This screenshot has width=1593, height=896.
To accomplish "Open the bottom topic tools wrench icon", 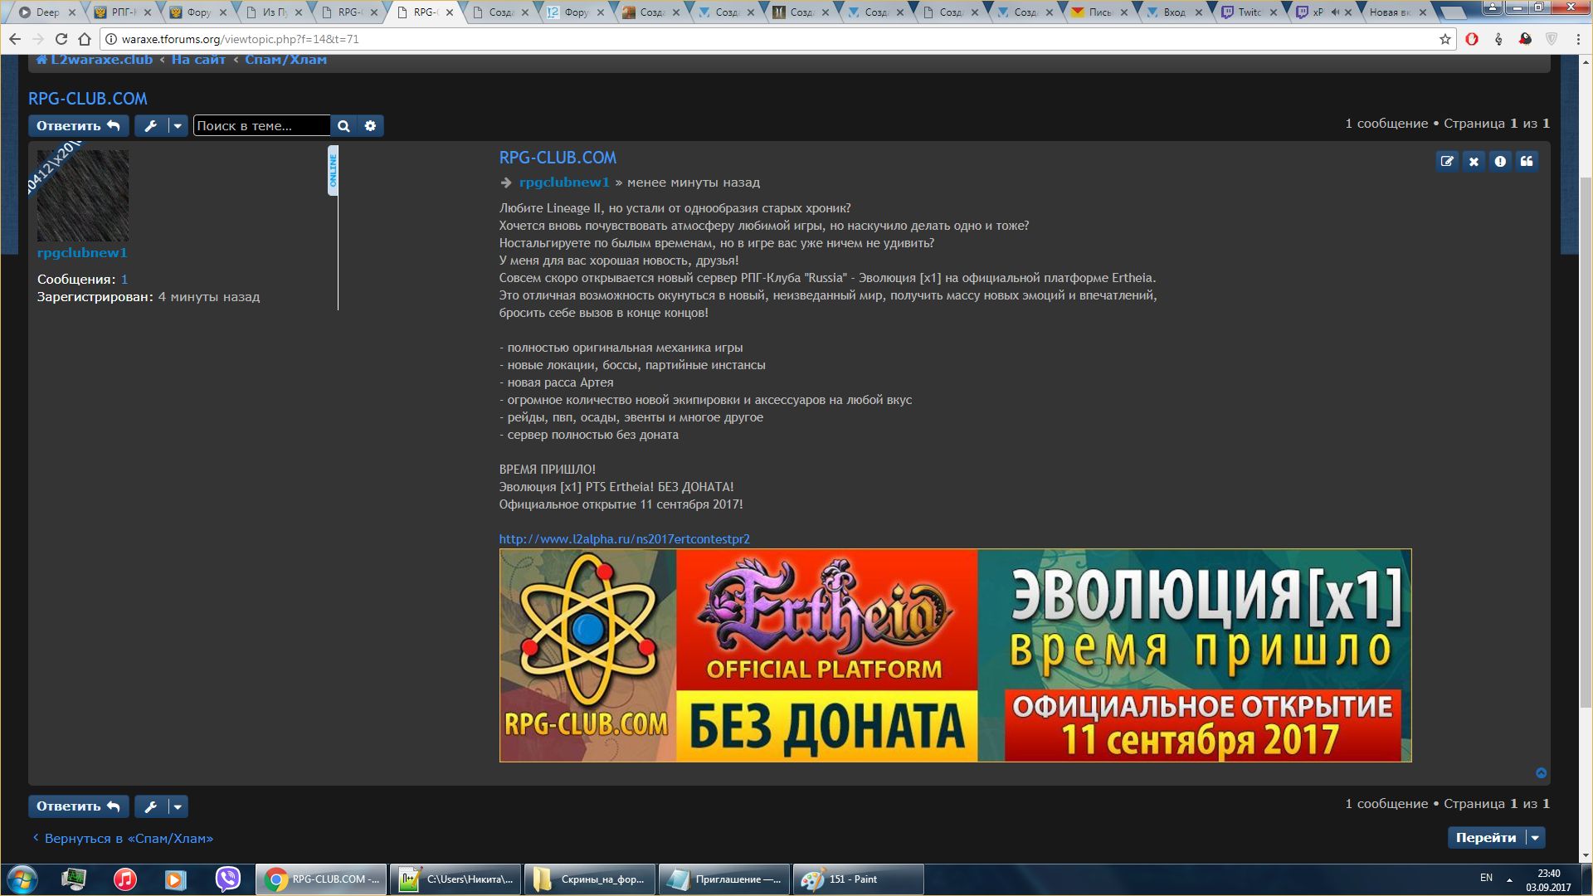I will point(150,806).
